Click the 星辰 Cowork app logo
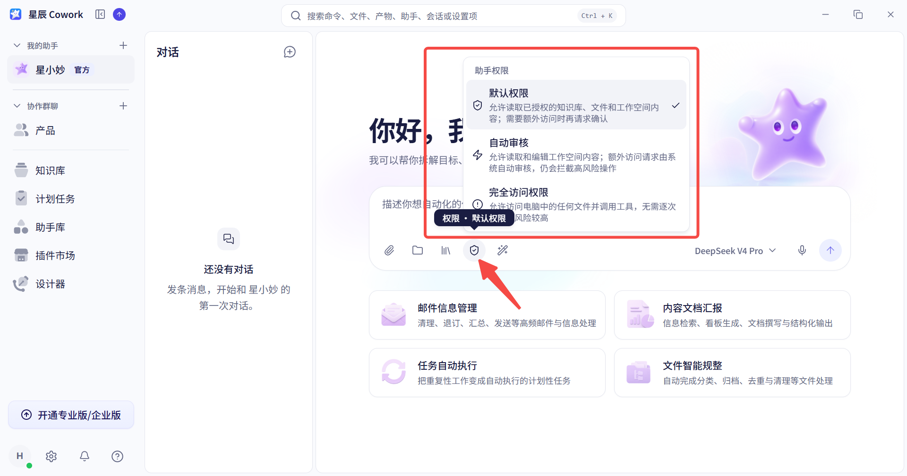 pyautogui.click(x=16, y=15)
